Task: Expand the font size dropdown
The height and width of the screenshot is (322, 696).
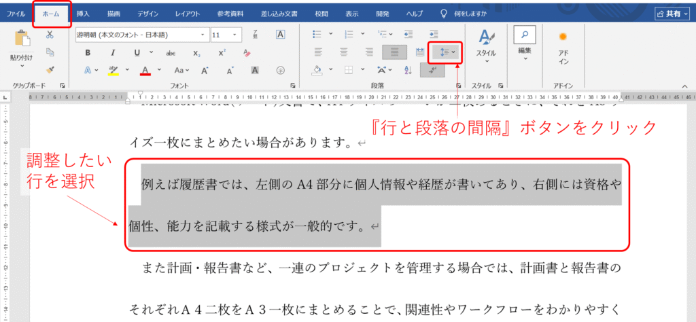Action: [236, 35]
